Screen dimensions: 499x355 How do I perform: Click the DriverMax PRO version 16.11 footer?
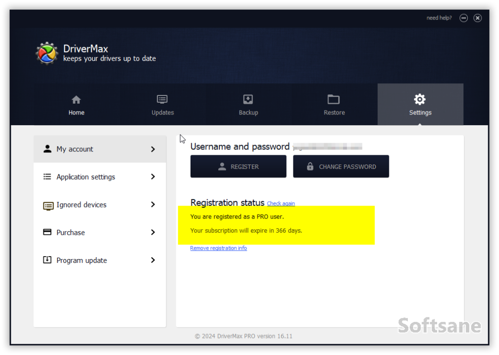(244, 336)
